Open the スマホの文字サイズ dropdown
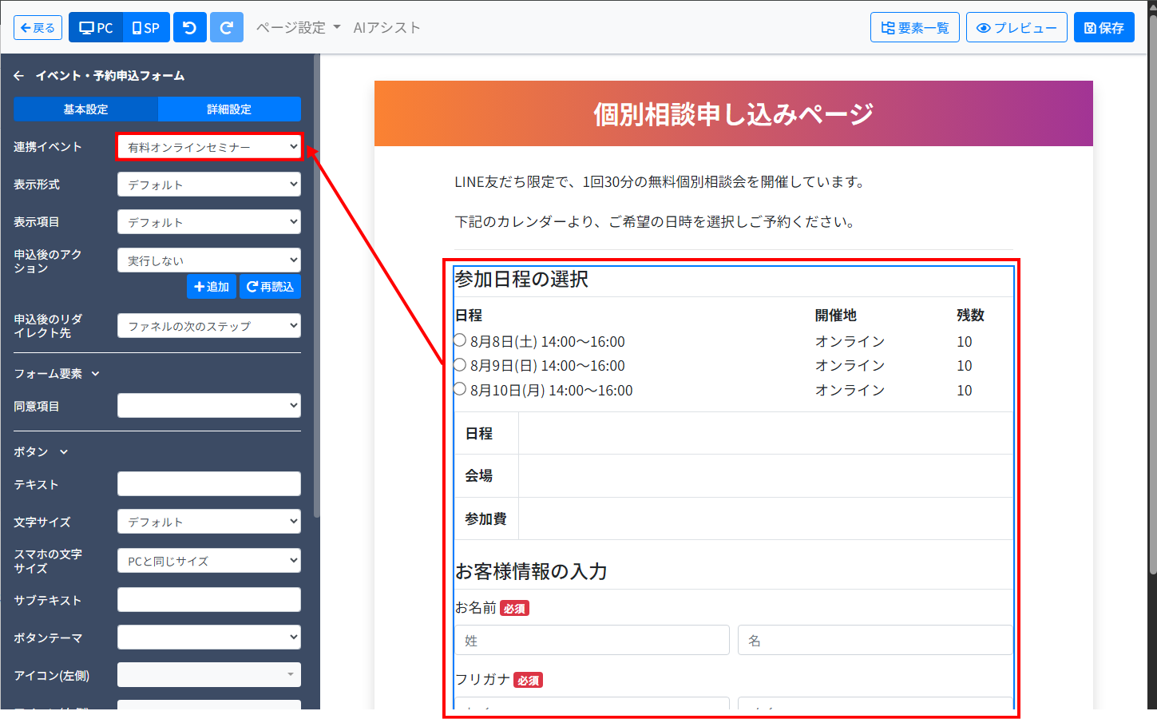 point(209,561)
